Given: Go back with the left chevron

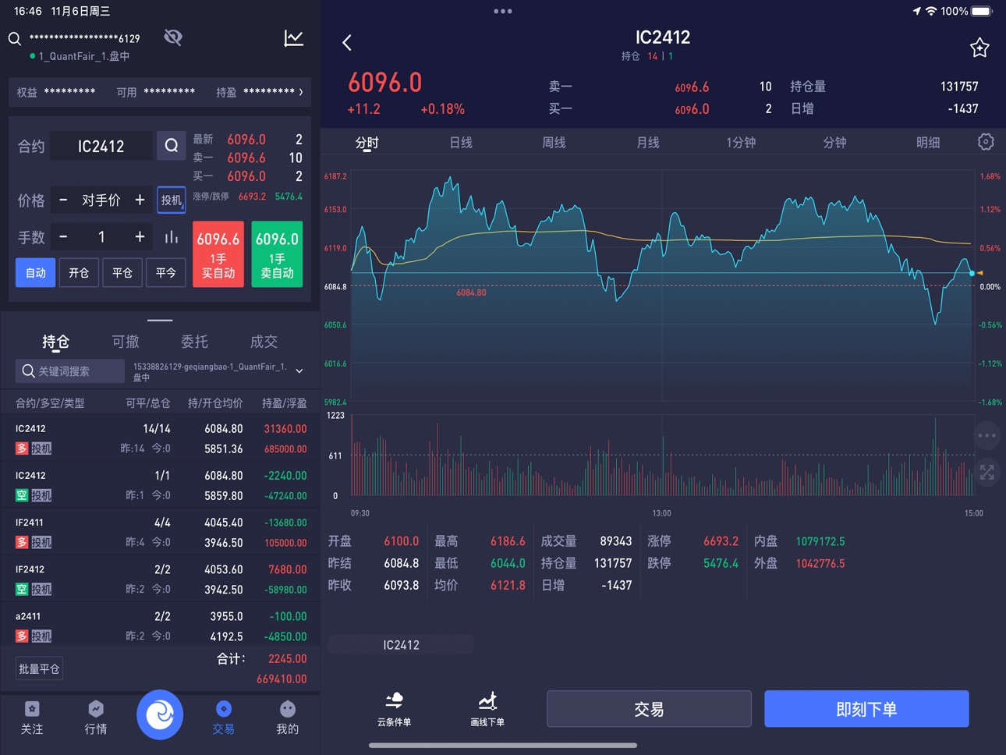Looking at the screenshot, I should [x=347, y=42].
